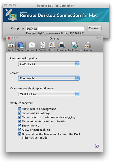118x162 pixels.
Task: Toggle Show font smoothing checkbox
Action: point(19,113)
